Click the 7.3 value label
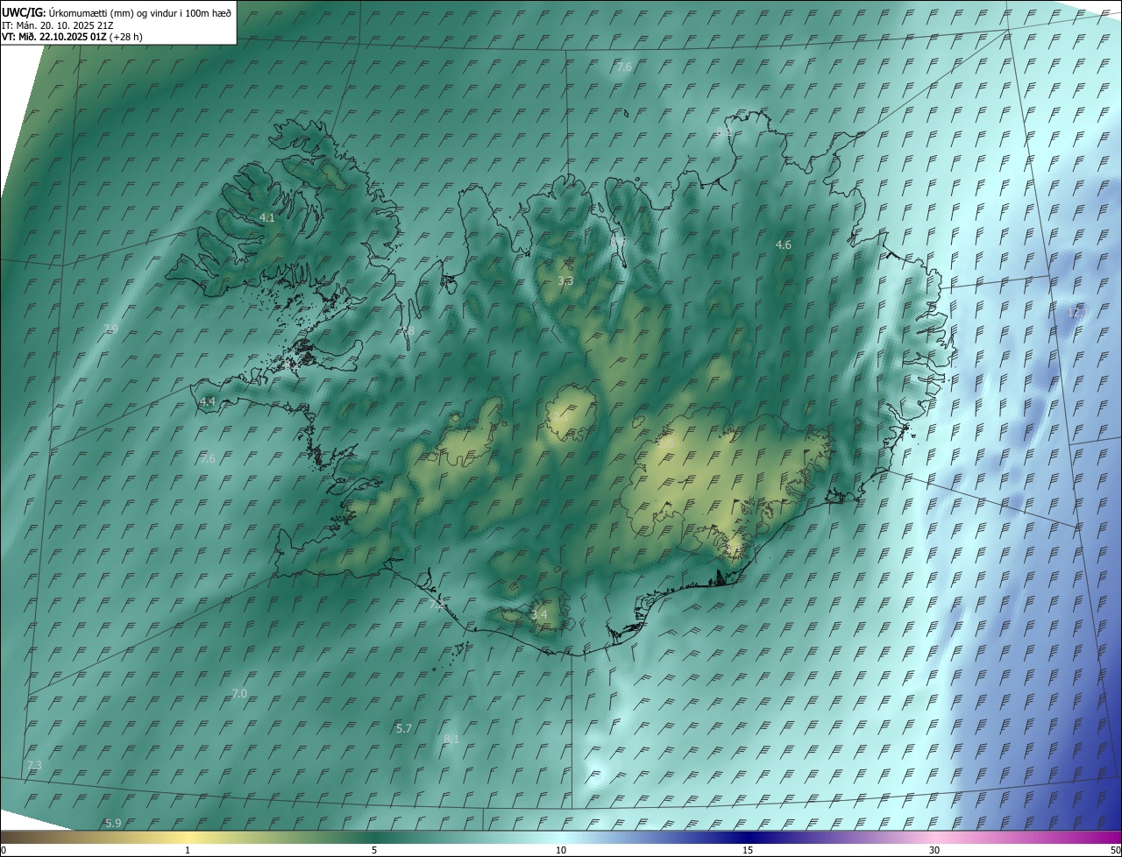 click(x=34, y=766)
